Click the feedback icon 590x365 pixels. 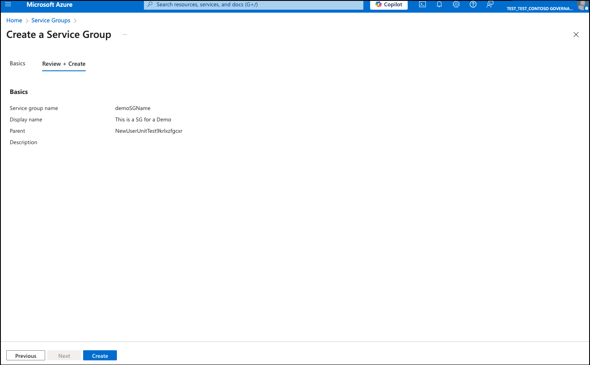490,5
